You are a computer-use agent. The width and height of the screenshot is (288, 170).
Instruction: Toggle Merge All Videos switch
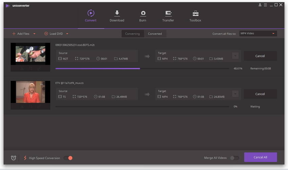click(x=234, y=158)
